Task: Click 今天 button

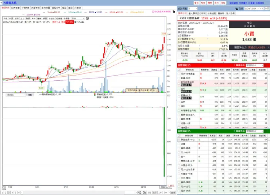Action: point(267,8)
